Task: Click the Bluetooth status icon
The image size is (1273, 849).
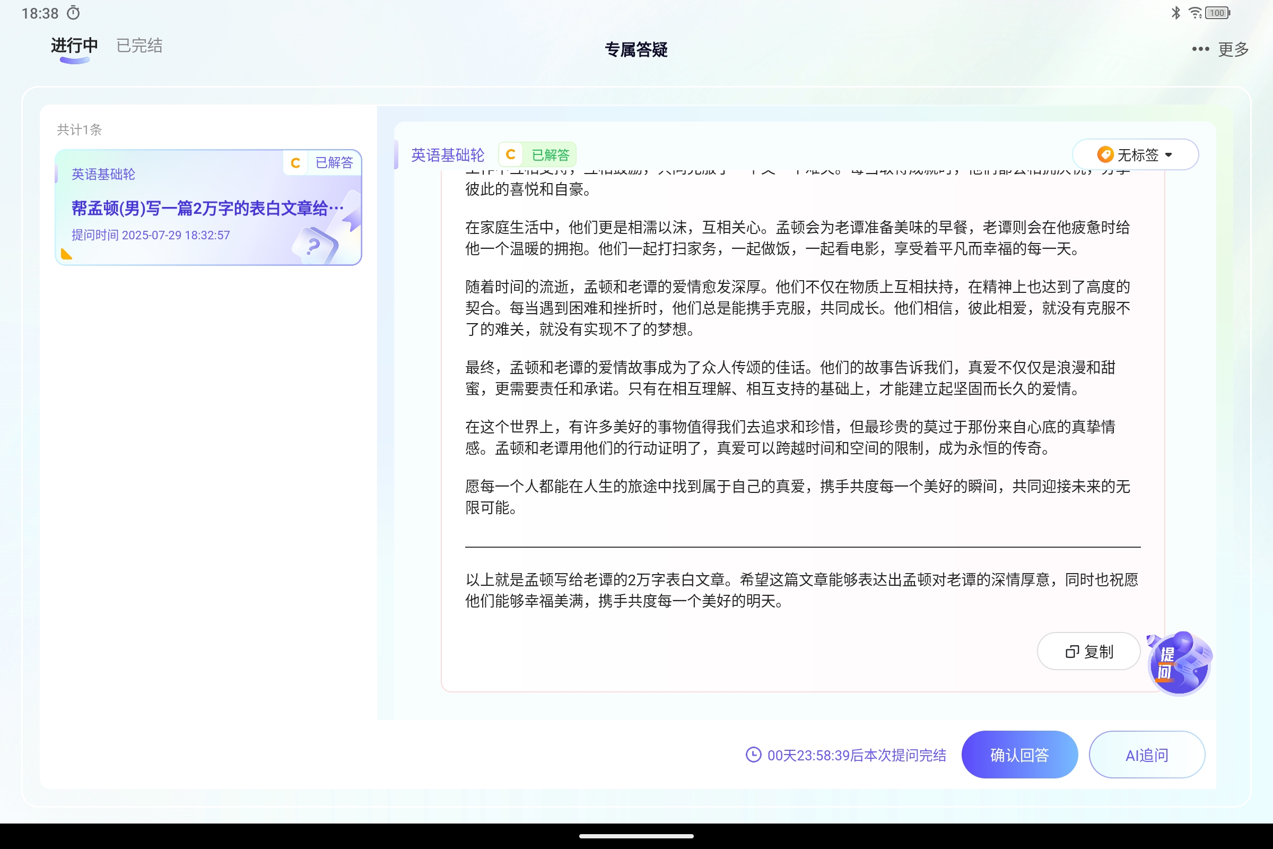Action: [x=1175, y=12]
